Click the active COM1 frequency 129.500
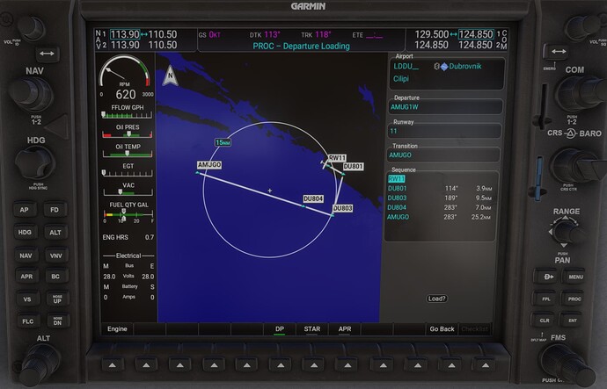Image resolution: width=607 pixels, height=389 pixels. [432, 34]
